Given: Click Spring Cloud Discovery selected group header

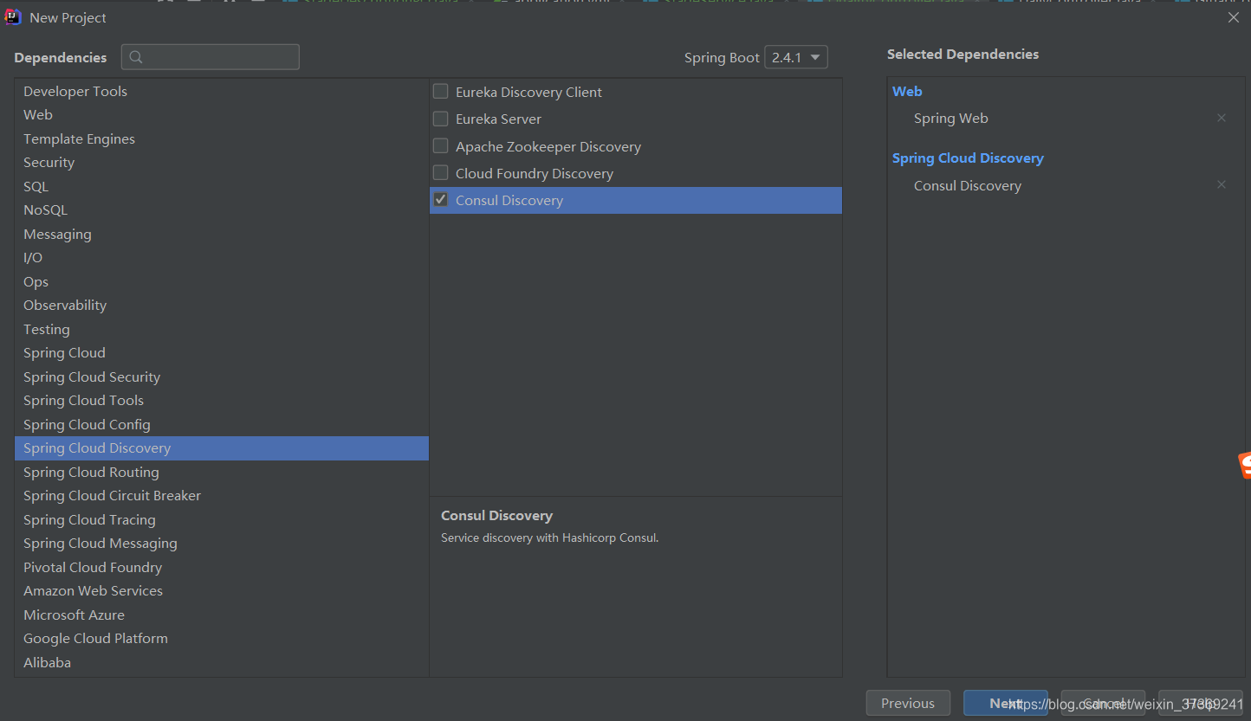Looking at the screenshot, I should tap(968, 158).
